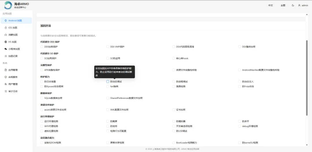Open iOS 加固 in the sidebar
Screen dimensions: 312x152
click(16, 28)
